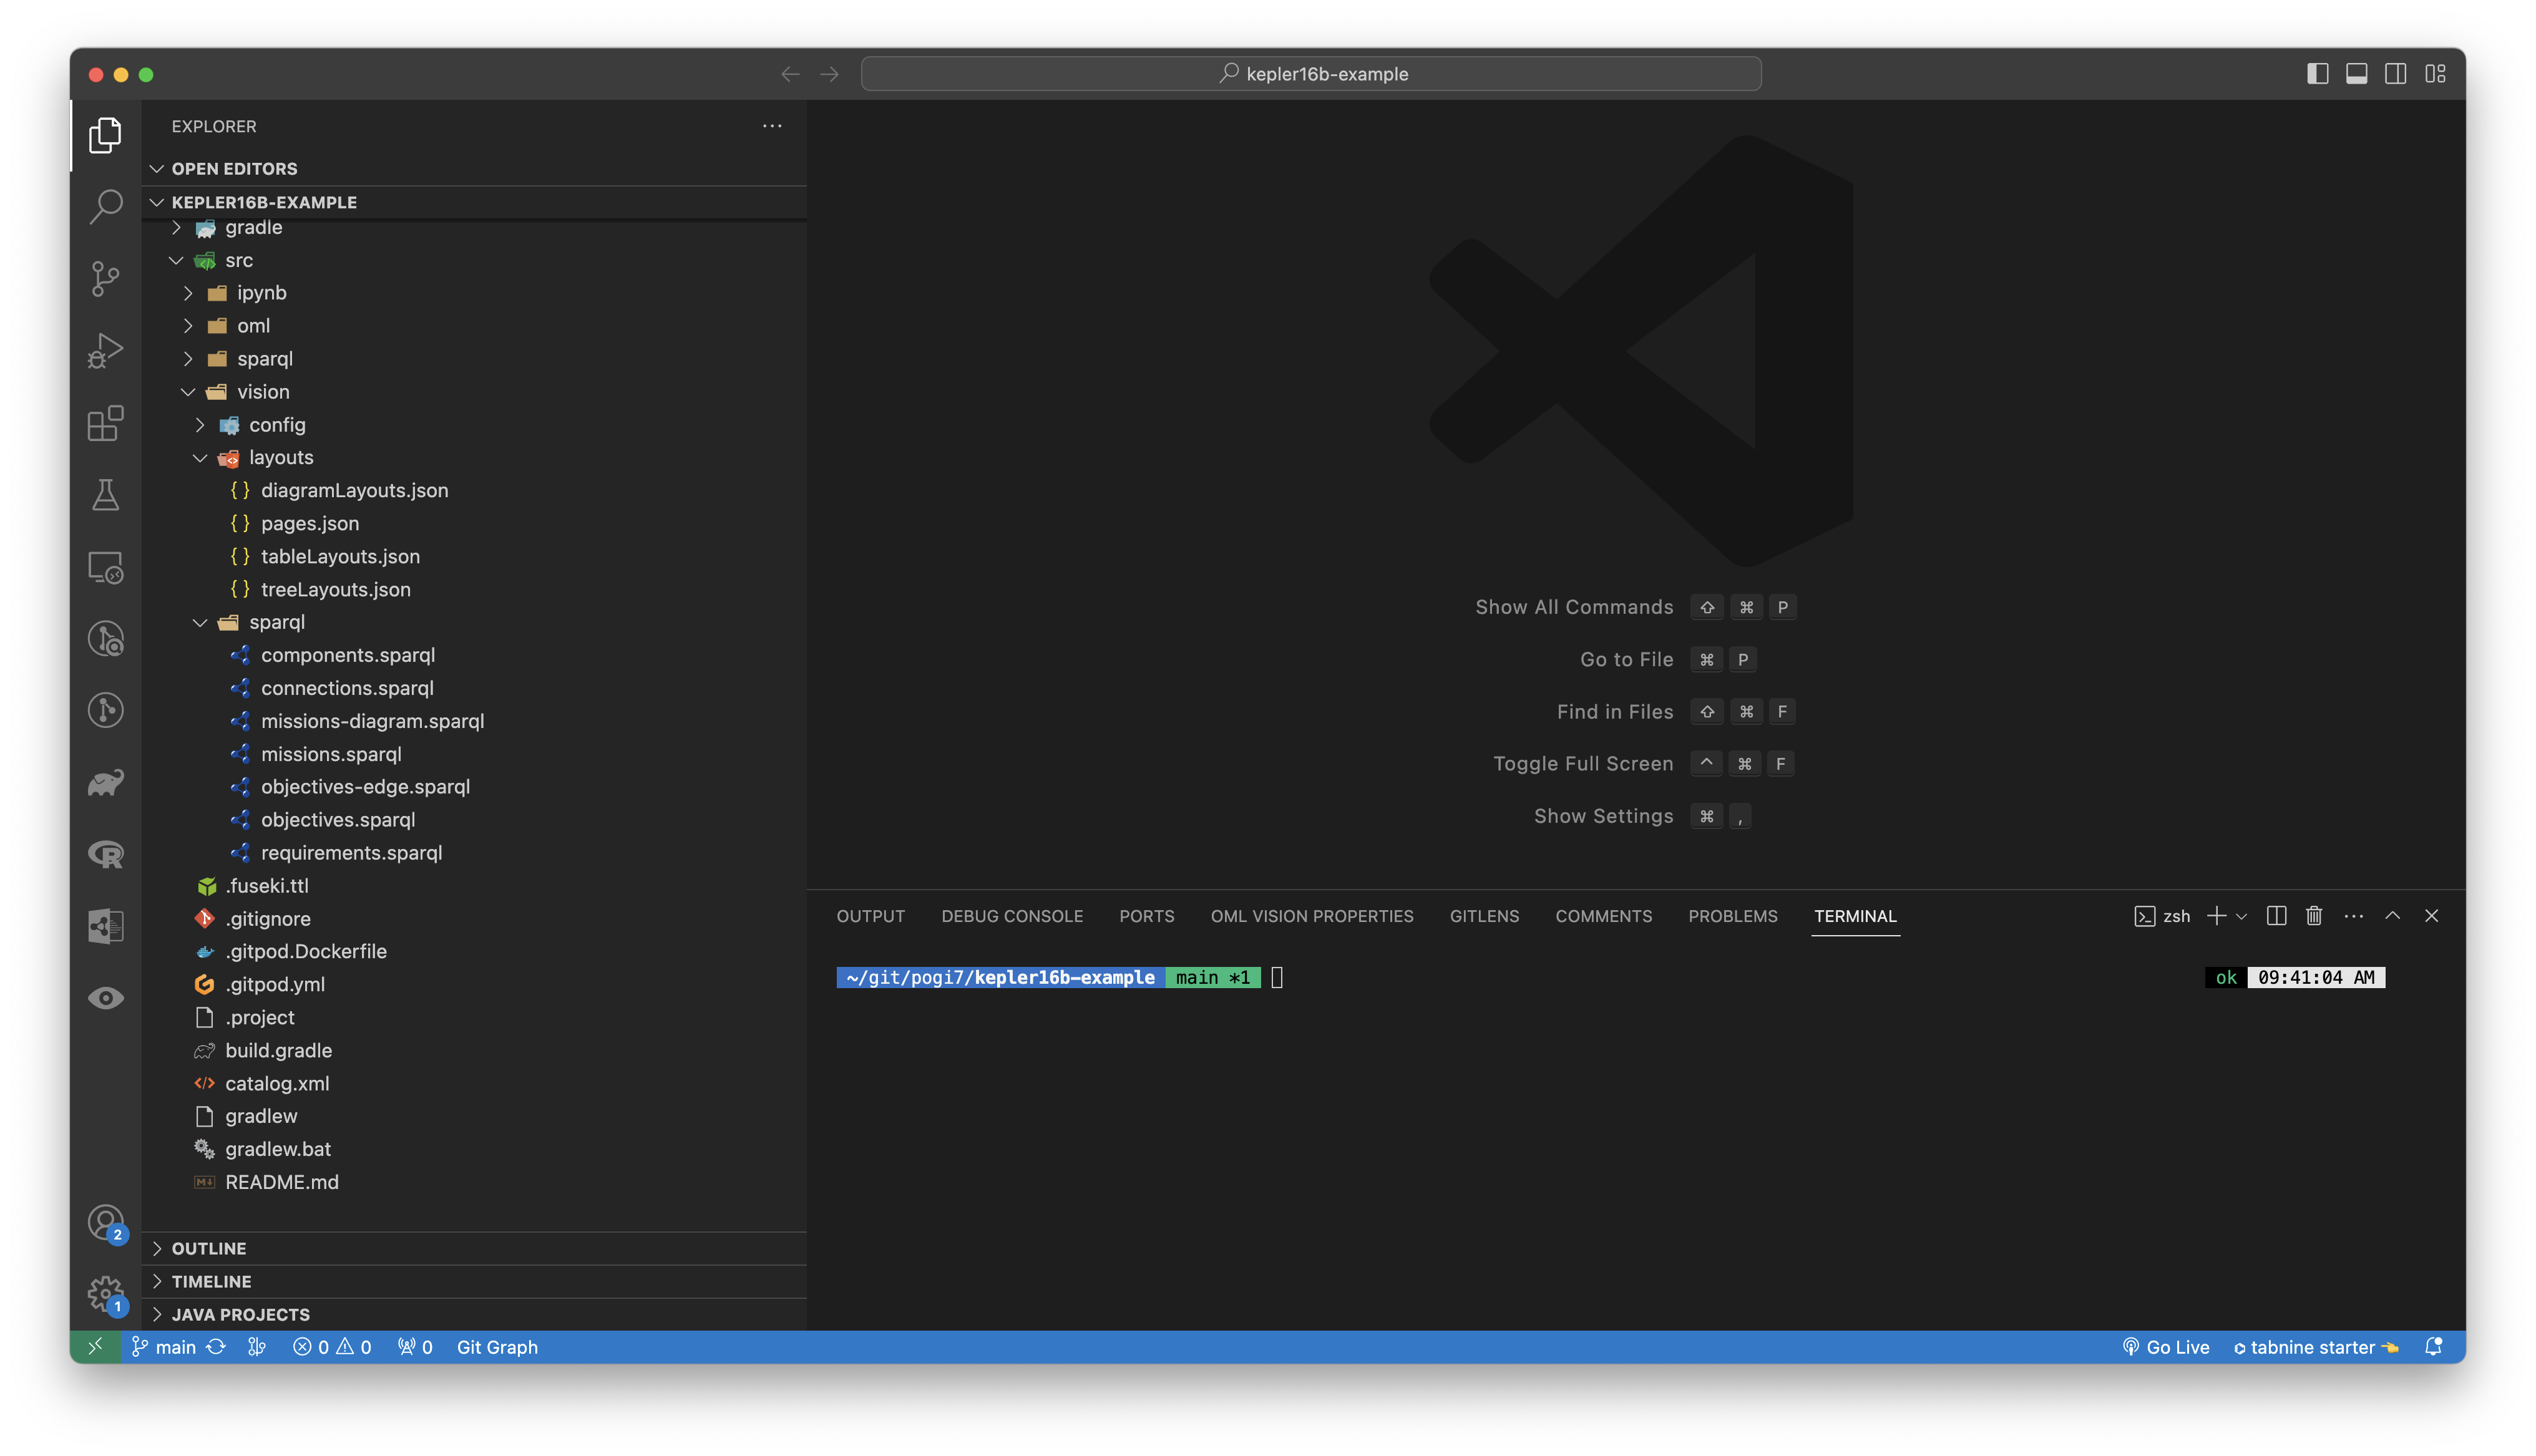Screen dimensions: 2536x1456
Task: Open the new terminal launch profile dropdown
Action: (2241, 916)
